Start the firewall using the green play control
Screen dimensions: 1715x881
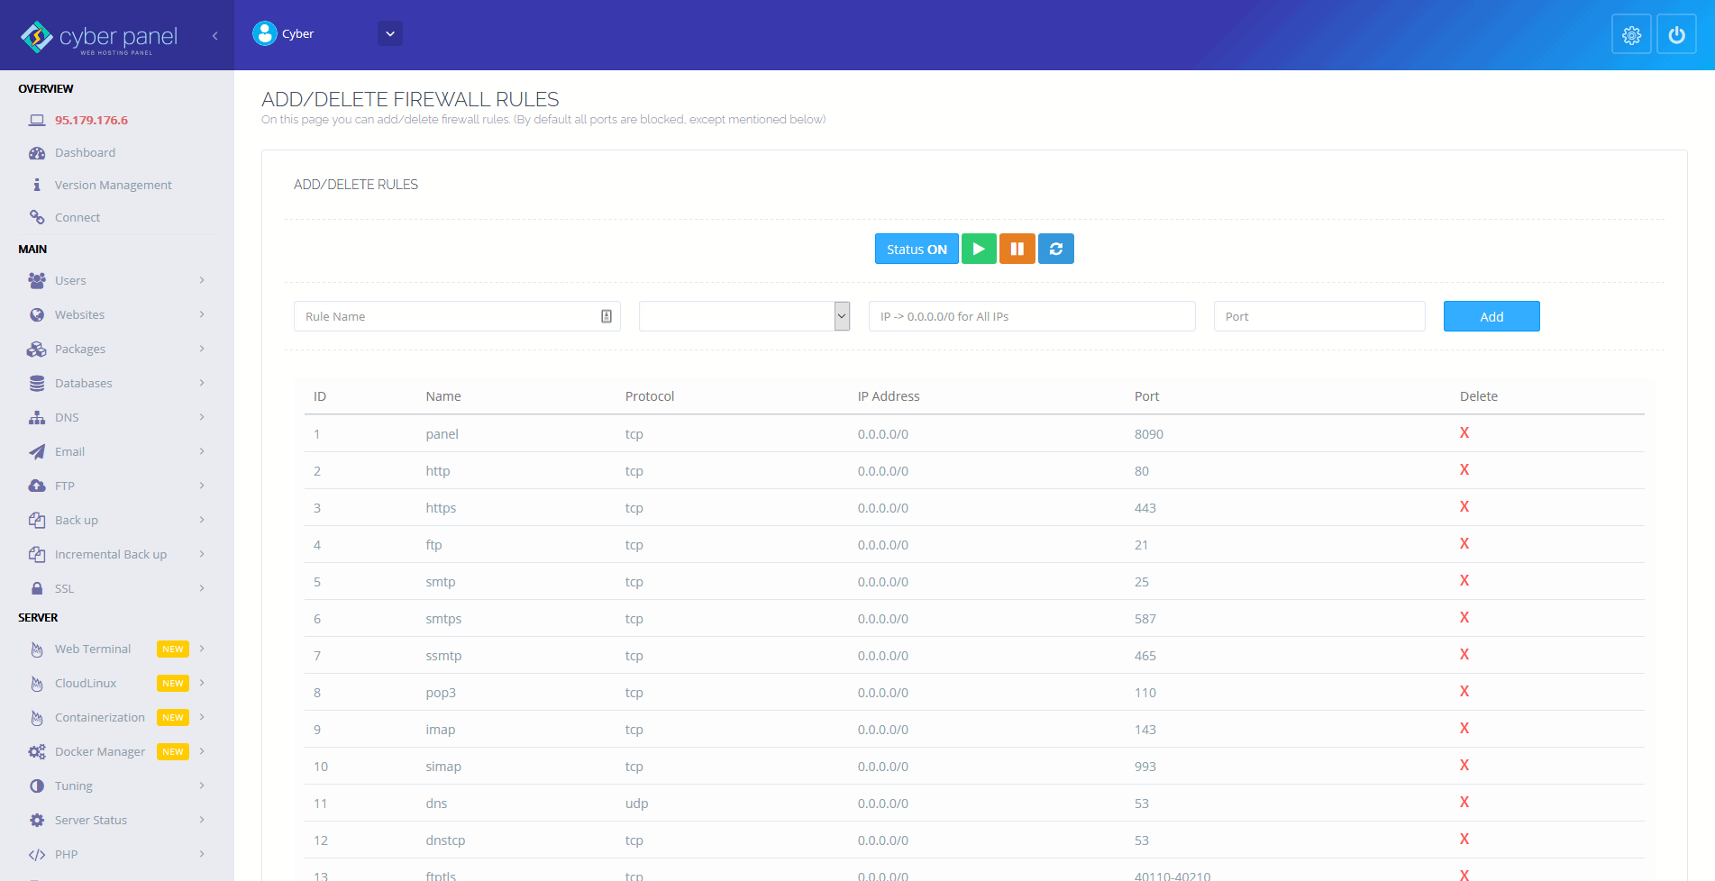pos(979,249)
